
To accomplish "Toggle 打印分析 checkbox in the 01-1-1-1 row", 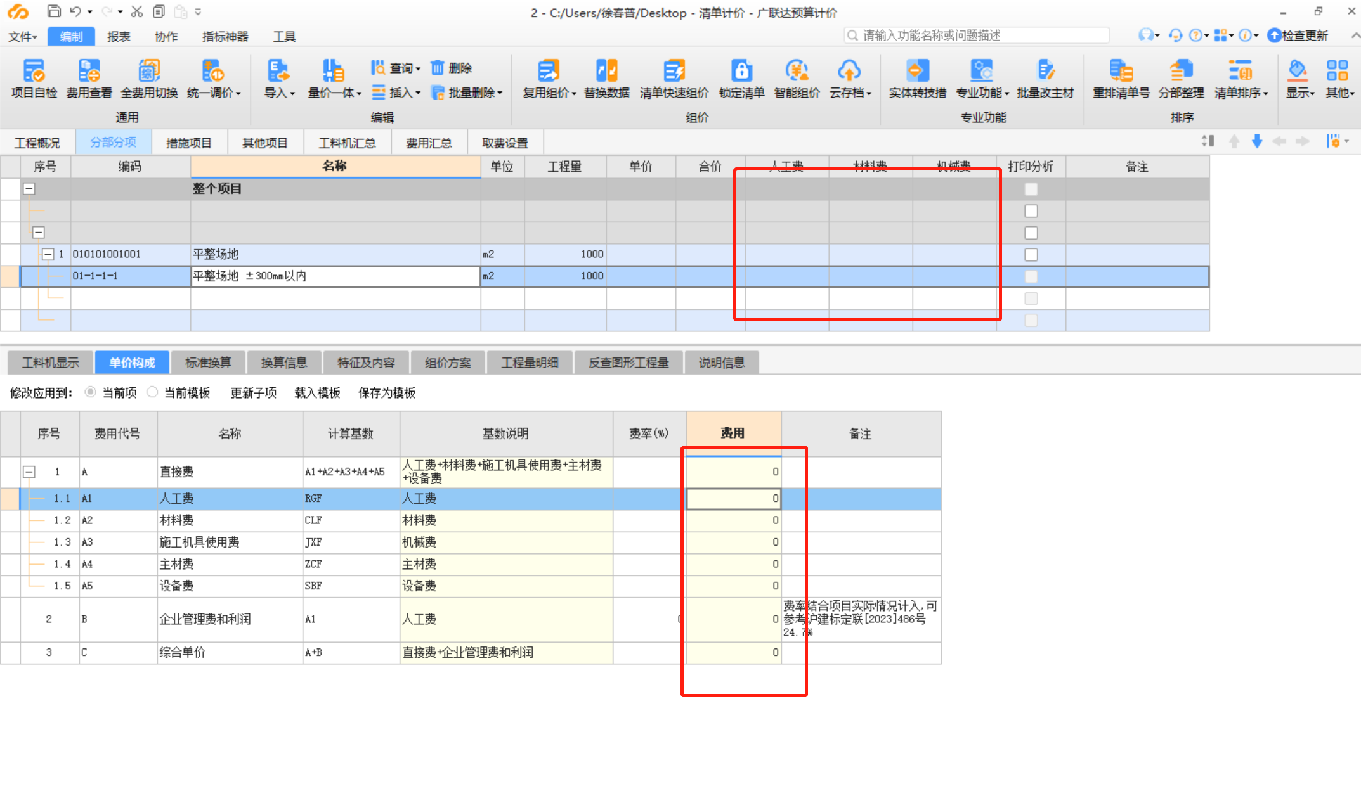I will coord(1031,276).
